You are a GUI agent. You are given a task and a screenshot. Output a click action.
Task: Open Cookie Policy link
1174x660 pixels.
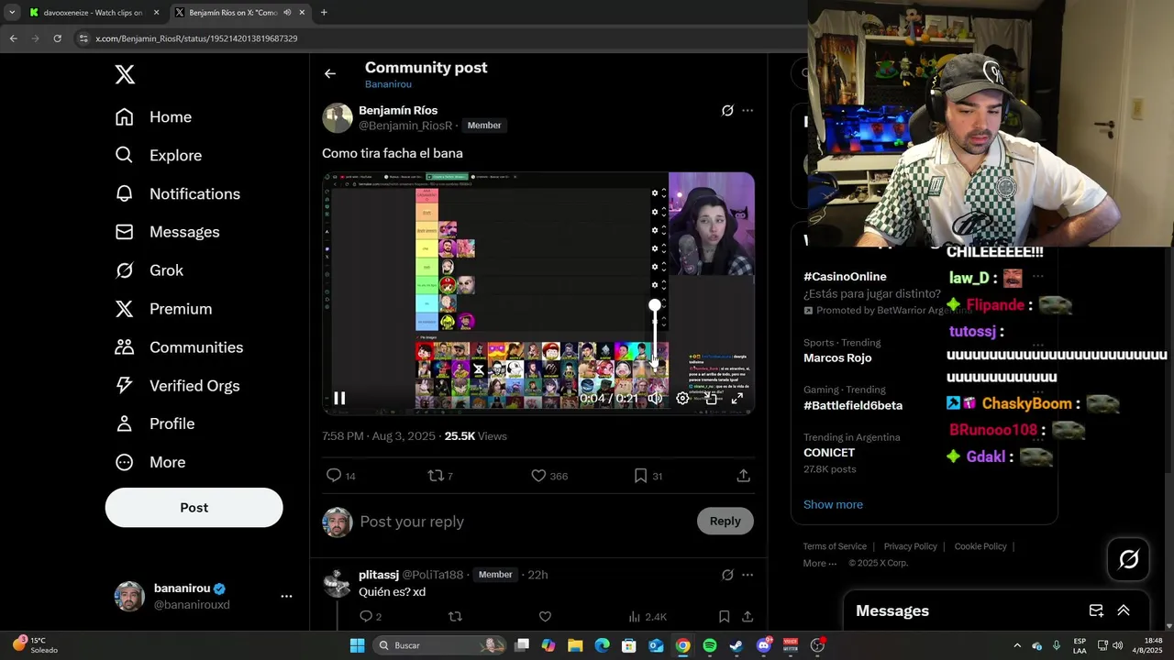point(980,546)
